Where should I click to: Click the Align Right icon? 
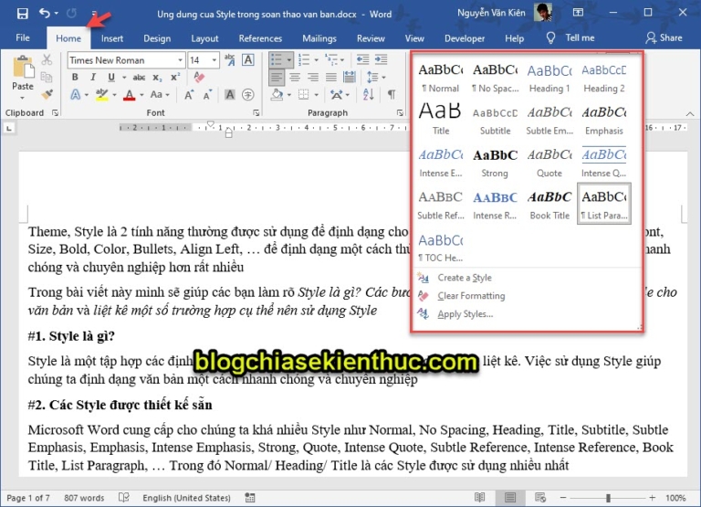[313, 78]
